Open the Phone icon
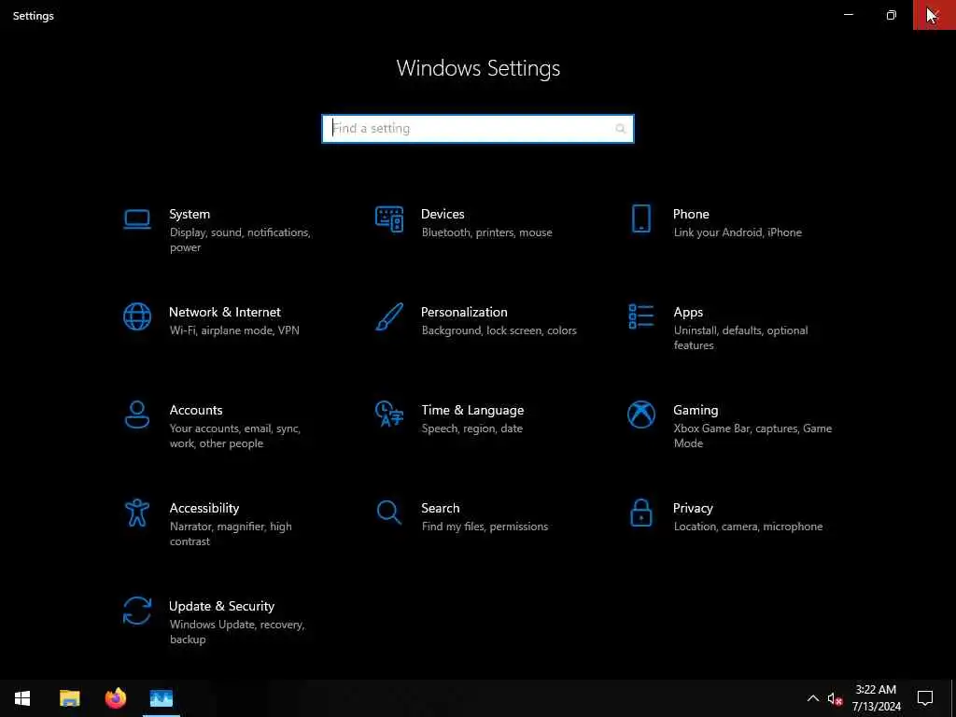This screenshot has width=956, height=717. coord(640,218)
